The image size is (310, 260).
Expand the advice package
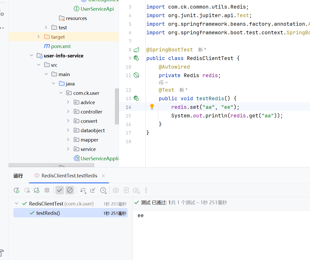68,102
